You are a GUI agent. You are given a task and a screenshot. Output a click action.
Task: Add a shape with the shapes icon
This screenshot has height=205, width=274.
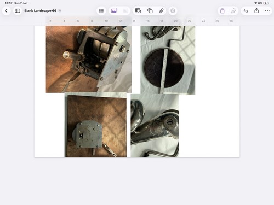pyautogui.click(x=150, y=11)
